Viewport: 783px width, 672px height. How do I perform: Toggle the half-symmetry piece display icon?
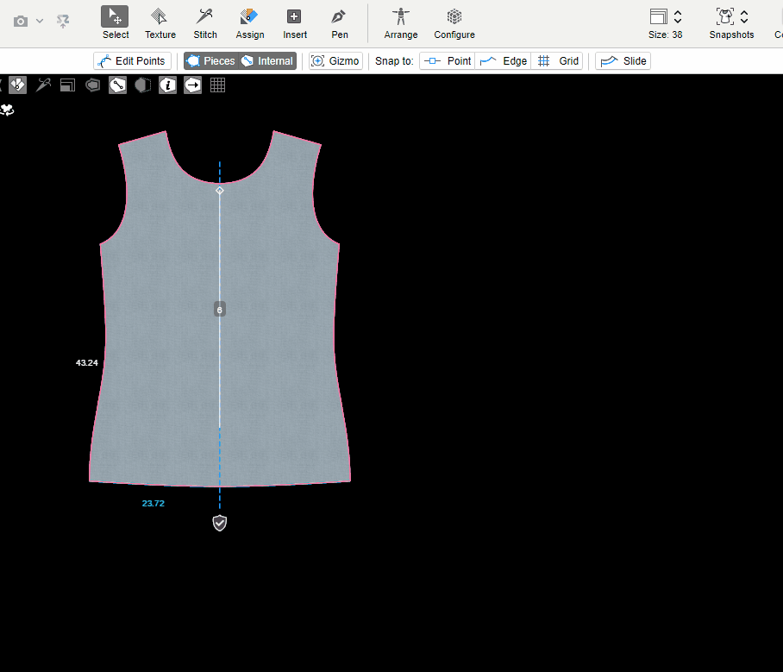(143, 85)
